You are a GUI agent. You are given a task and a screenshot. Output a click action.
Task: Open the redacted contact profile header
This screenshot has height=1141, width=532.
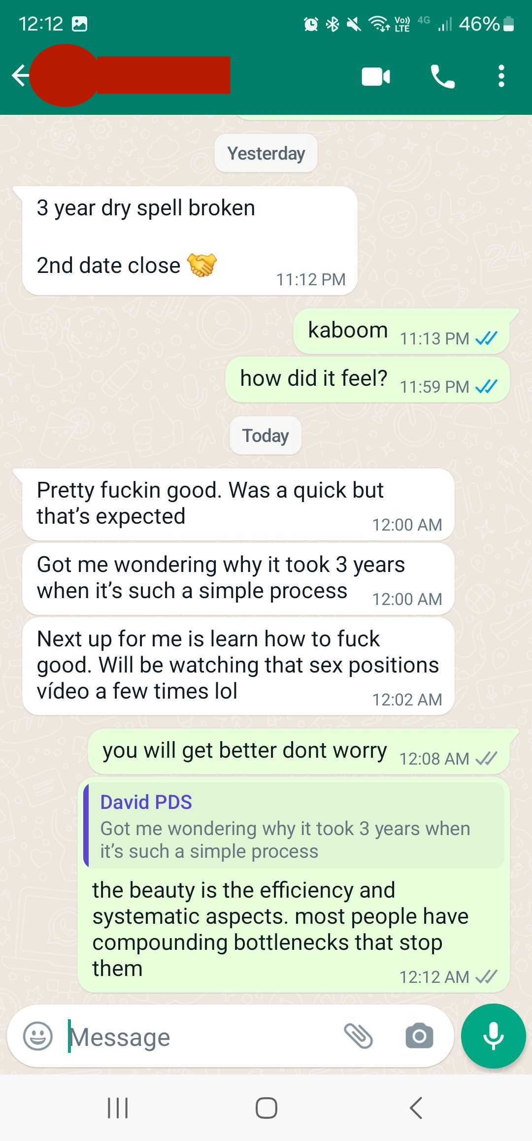coord(131,75)
